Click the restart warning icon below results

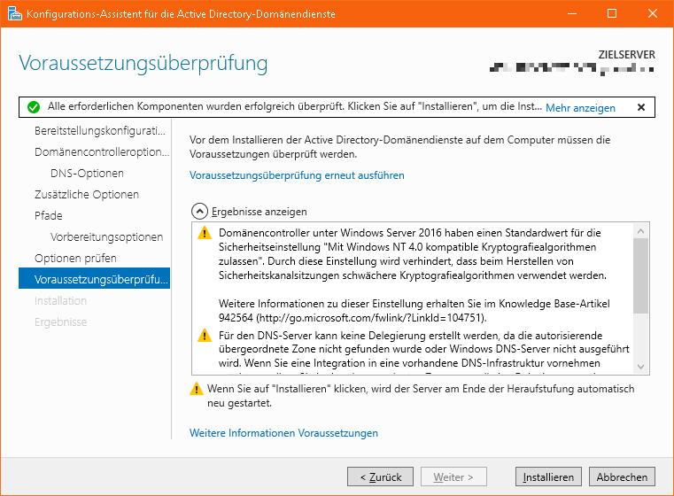[197, 390]
